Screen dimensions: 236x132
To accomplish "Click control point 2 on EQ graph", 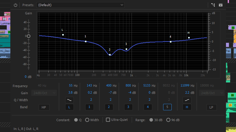I will 110,55.
